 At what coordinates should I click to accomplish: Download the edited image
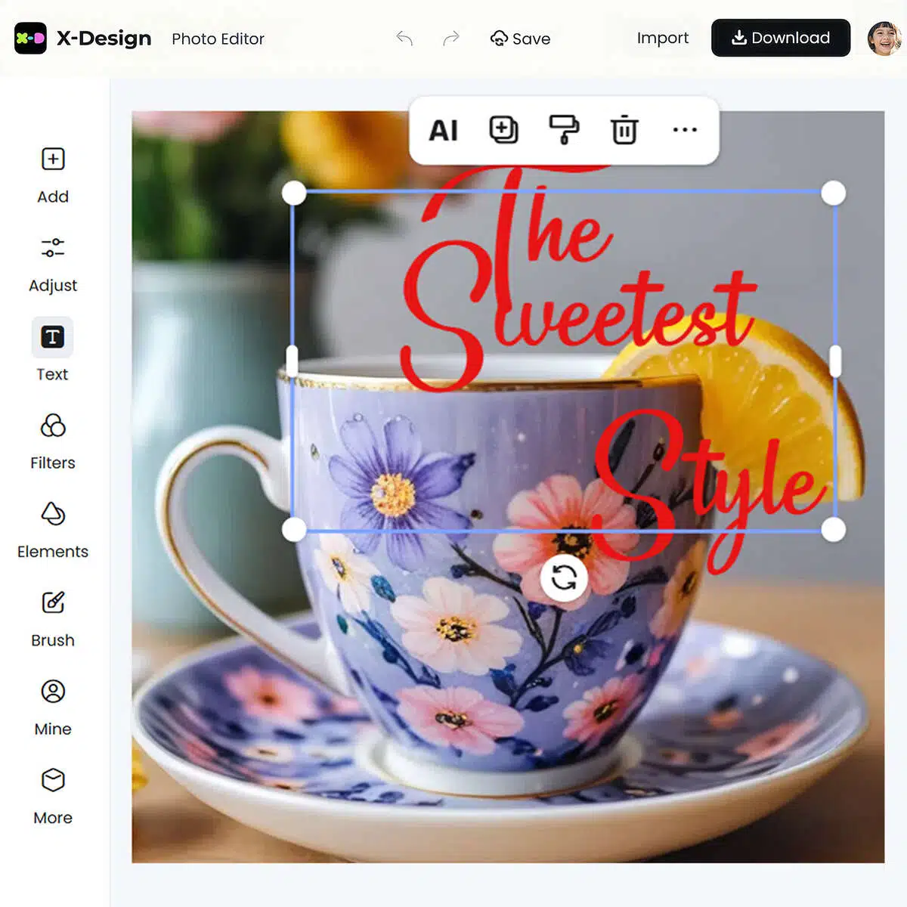781,38
